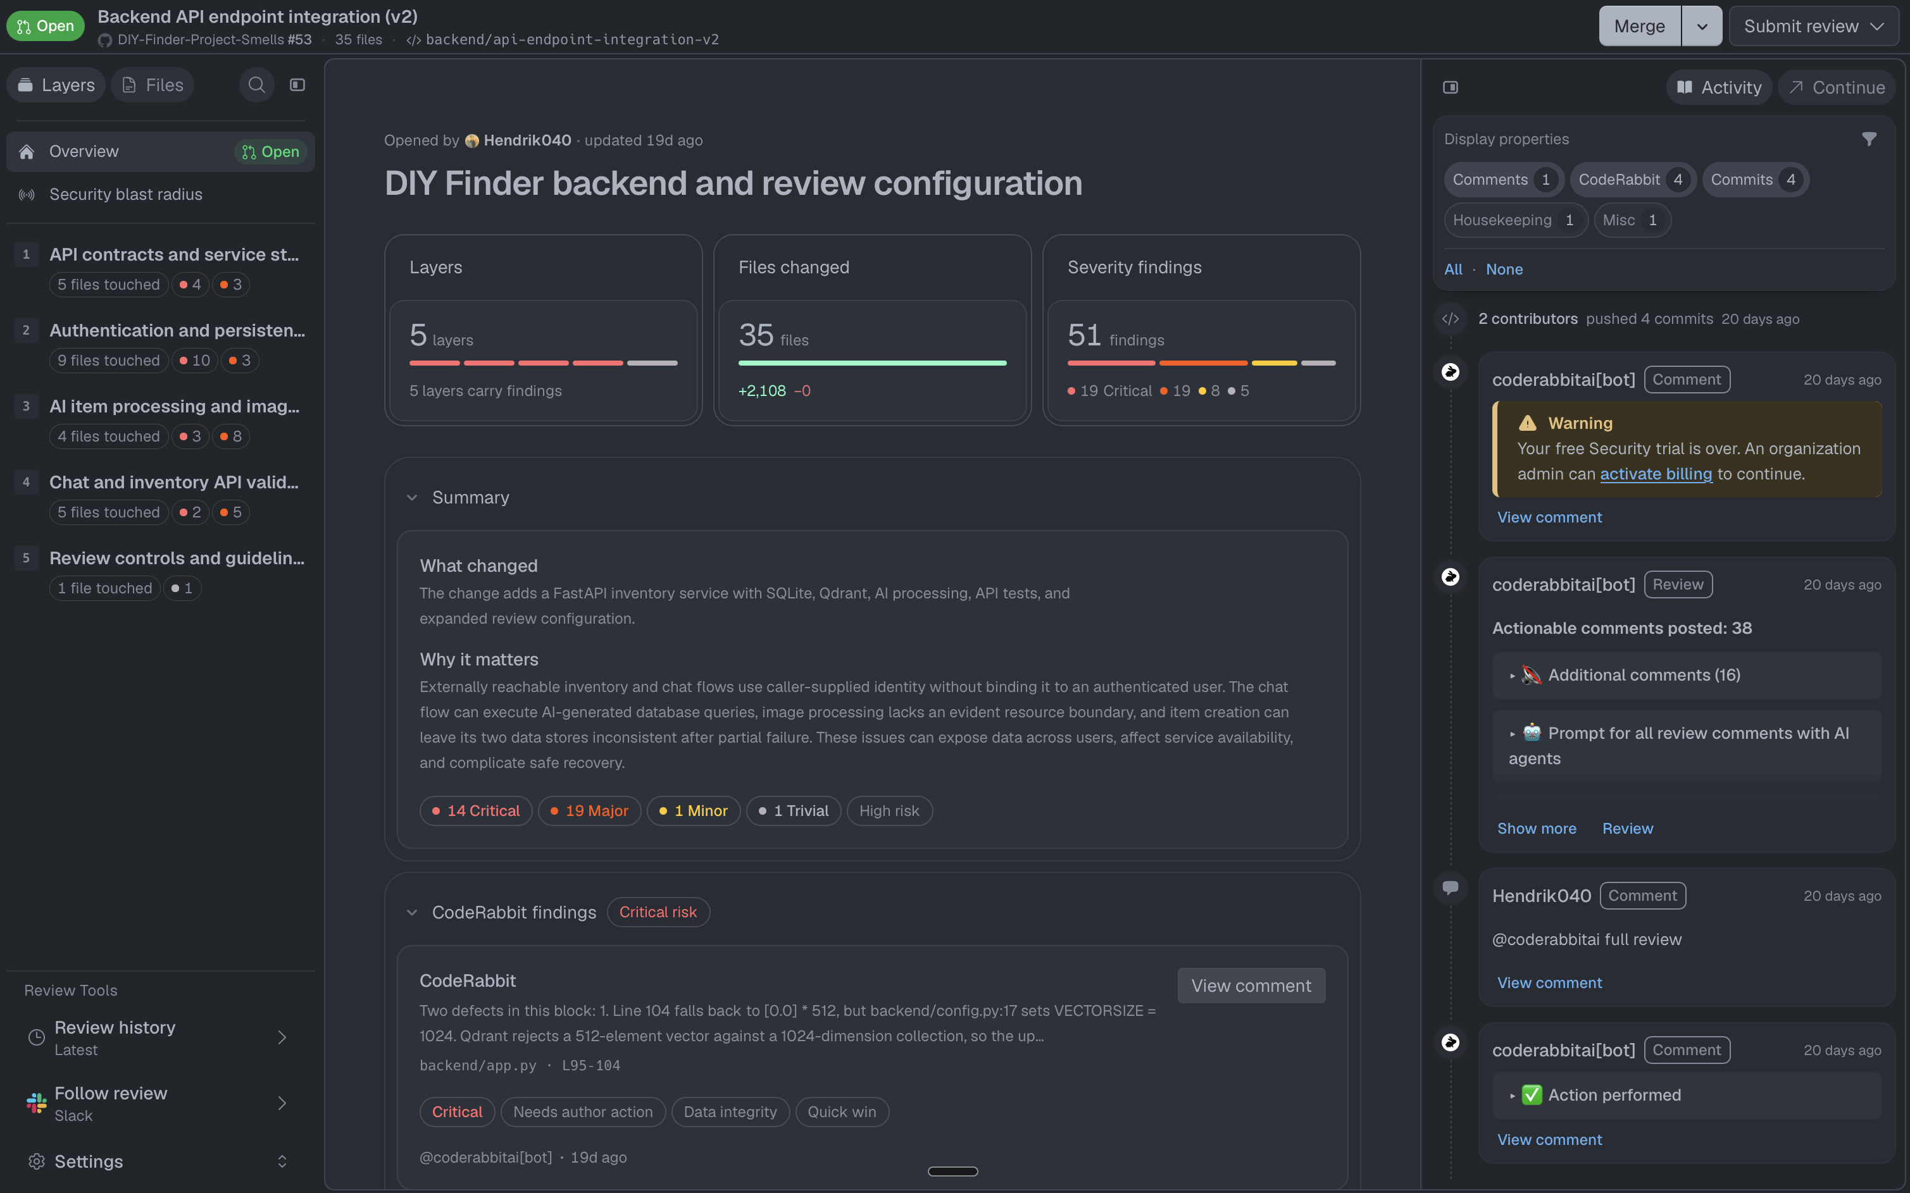Open the Merge options dropdown arrow
Image resolution: width=1910 pixels, height=1193 pixels.
1702,26
